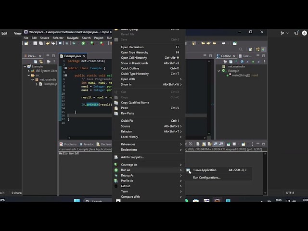Click Collapse All in Package Explorer
Screen dimensions: 308x231
(36, 62)
